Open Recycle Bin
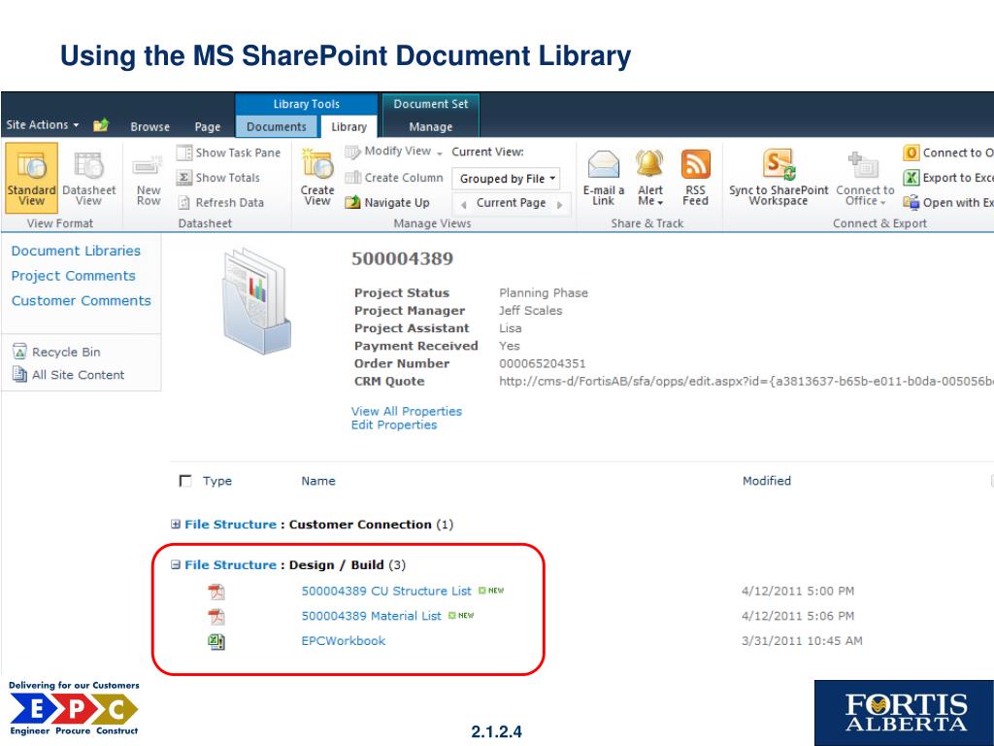Image resolution: width=994 pixels, height=746 pixels. tap(57, 352)
